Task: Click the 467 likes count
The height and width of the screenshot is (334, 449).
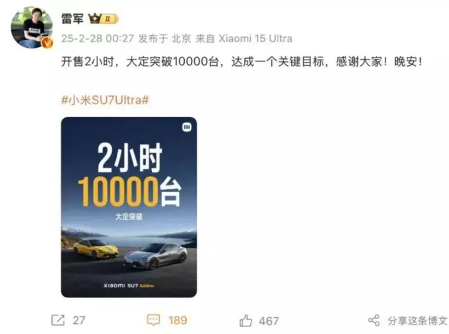Action: coord(269,321)
